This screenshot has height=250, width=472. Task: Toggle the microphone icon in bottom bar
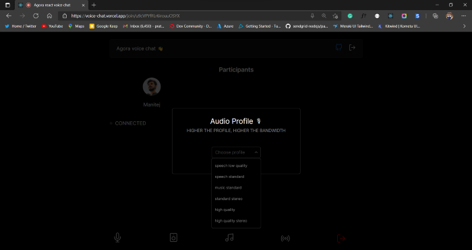[x=117, y=238]
